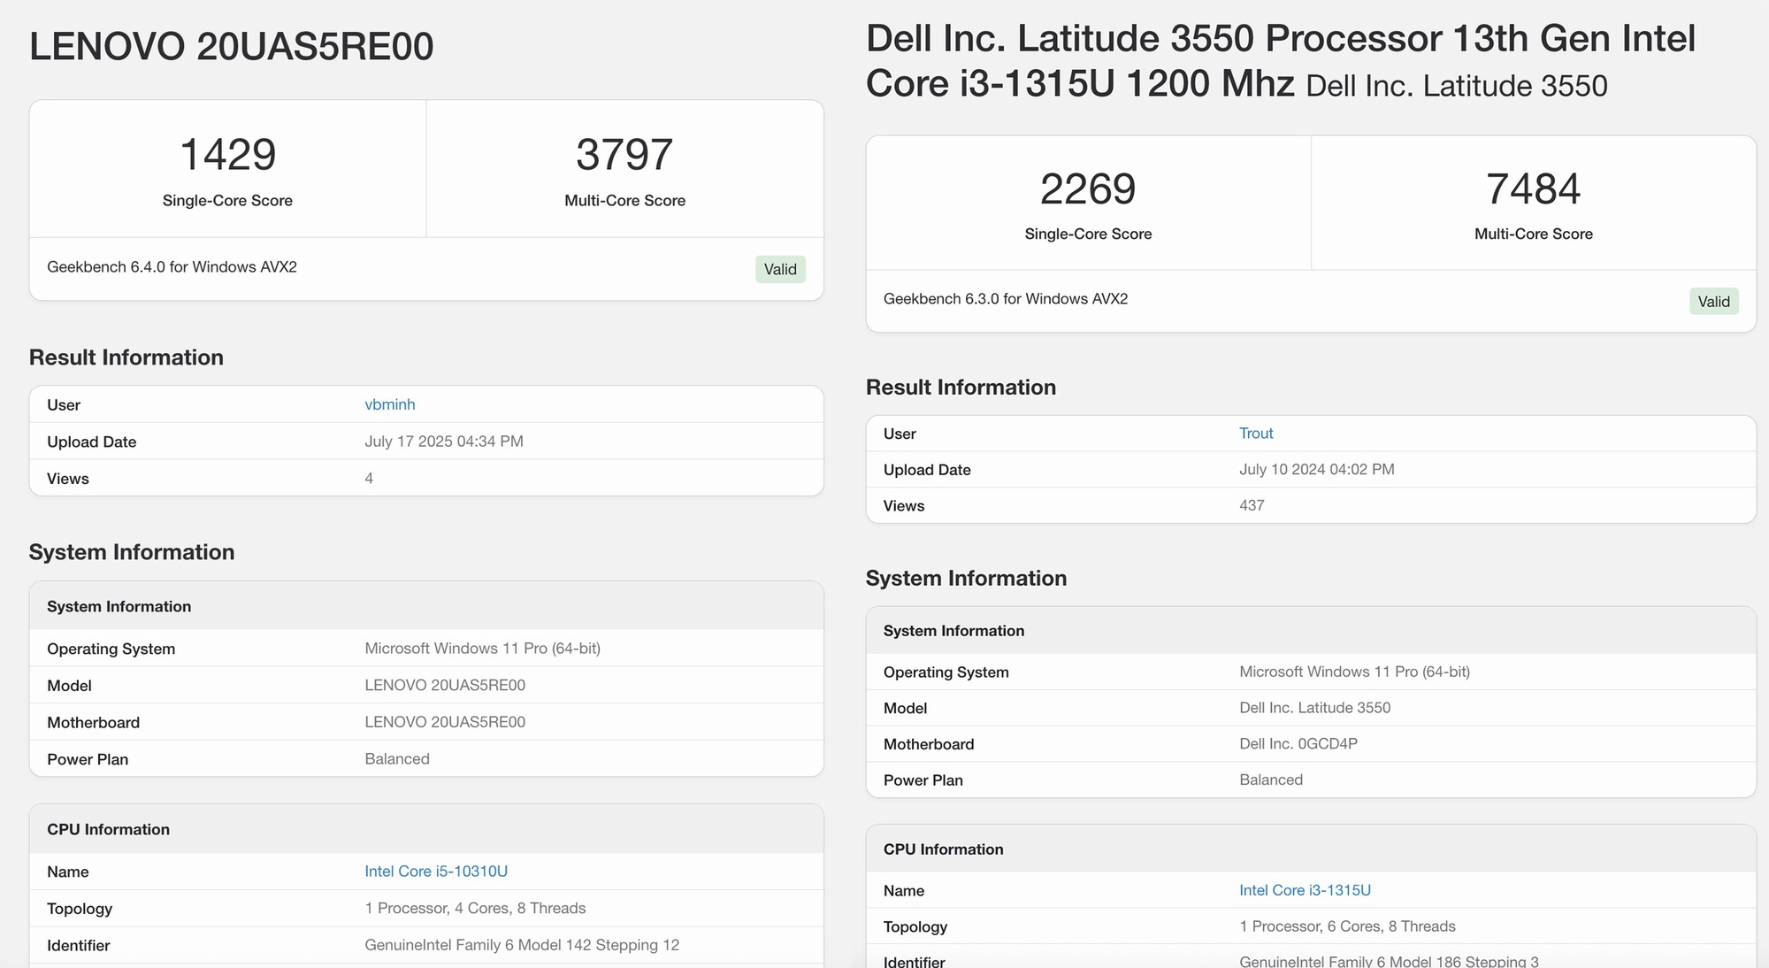1769x968 pixels.
Task: Select upload date July 10 2024 04:02 PM
Action: (1317, 469)
